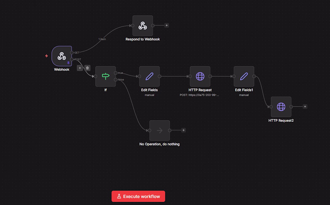This screenshot has width=330, height=205.
Task: Select the Edit Fields1 pencil node
Action: click(x=244, y=76)
